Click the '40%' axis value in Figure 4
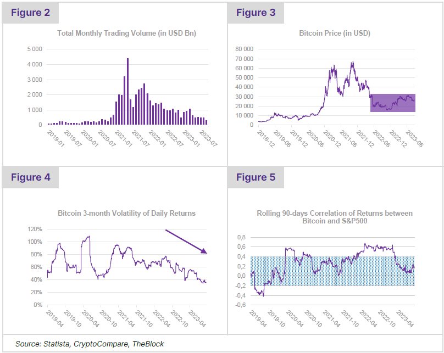 (x=36, y=280)
